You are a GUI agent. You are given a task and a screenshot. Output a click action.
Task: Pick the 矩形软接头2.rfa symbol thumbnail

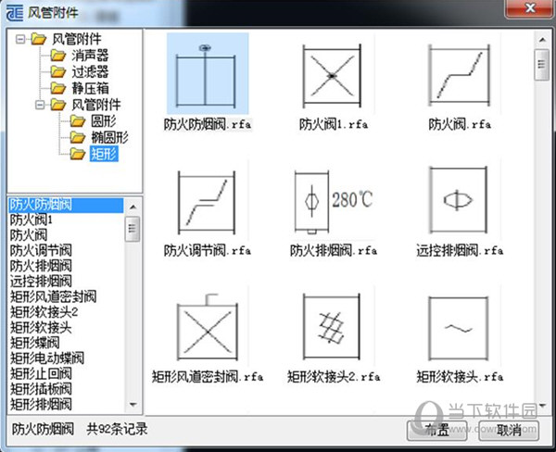332,327
